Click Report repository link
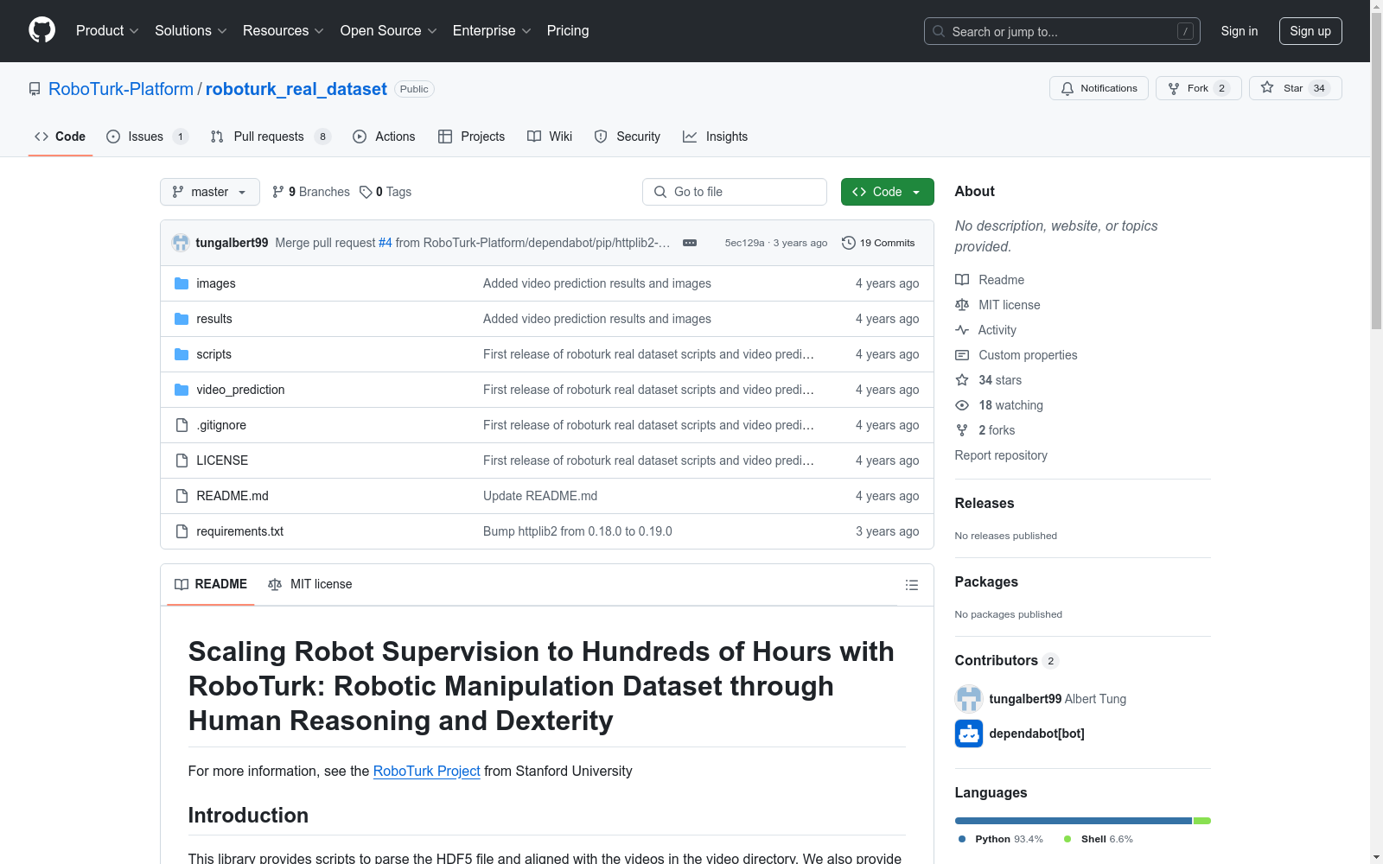The image size is (1383, 864). (x=1001, y=455)
